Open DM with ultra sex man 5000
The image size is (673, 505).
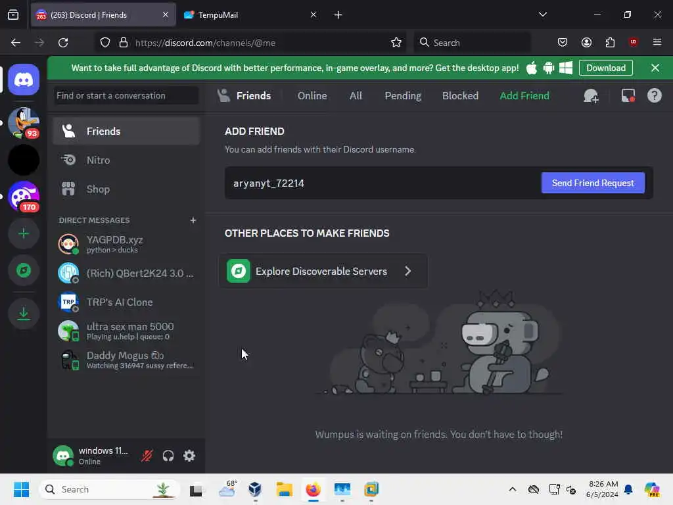pos(126,331)
